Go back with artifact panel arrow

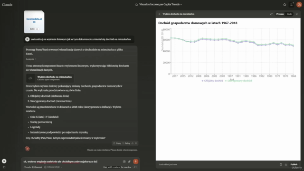click(160, 14)
